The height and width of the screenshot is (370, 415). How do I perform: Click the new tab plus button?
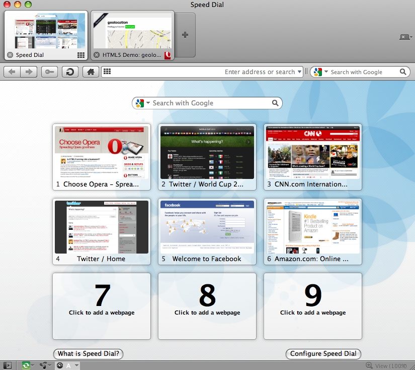185,35
